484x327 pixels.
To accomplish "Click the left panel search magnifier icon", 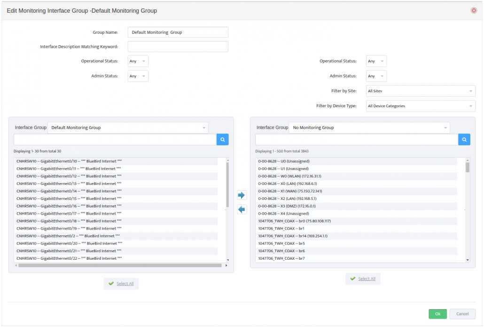I will click(222, 139).
